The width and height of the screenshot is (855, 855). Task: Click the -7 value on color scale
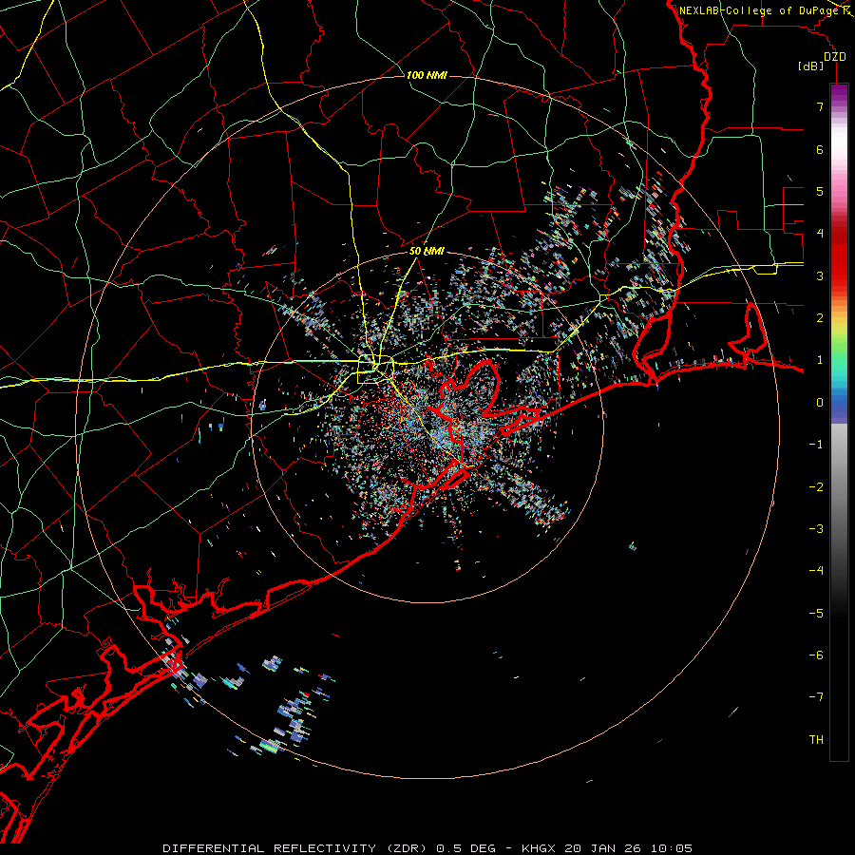pyautogui.click(x=817, y=697)
